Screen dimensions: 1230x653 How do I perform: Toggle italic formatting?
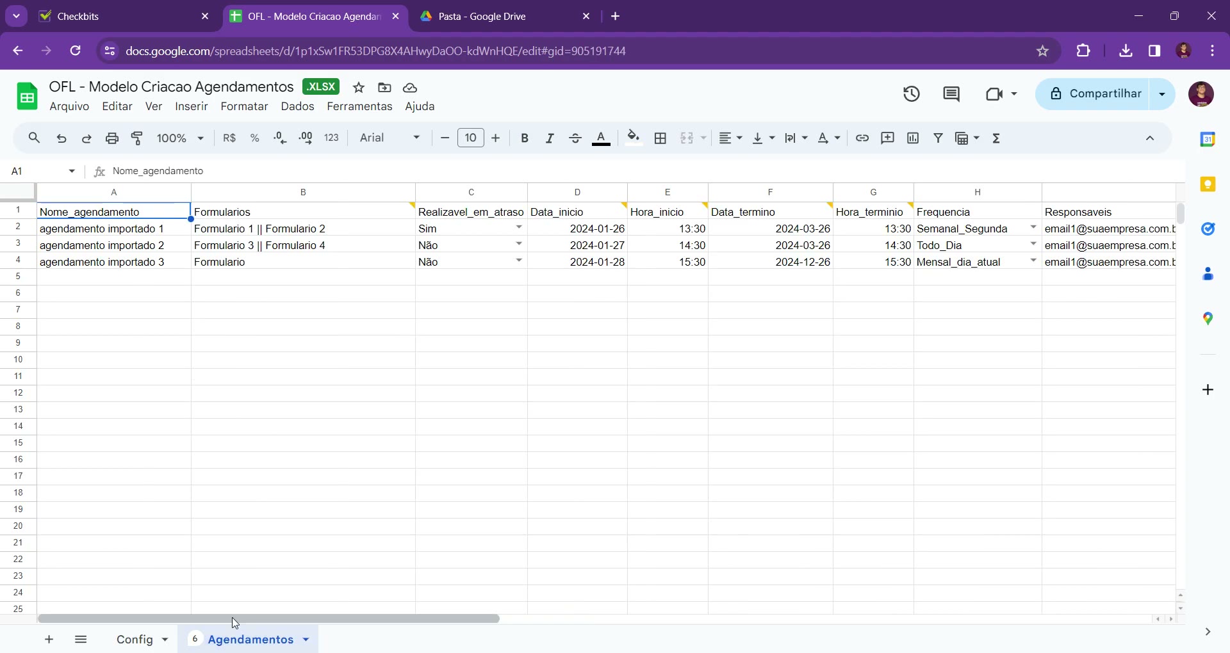[x=550, y=138]
